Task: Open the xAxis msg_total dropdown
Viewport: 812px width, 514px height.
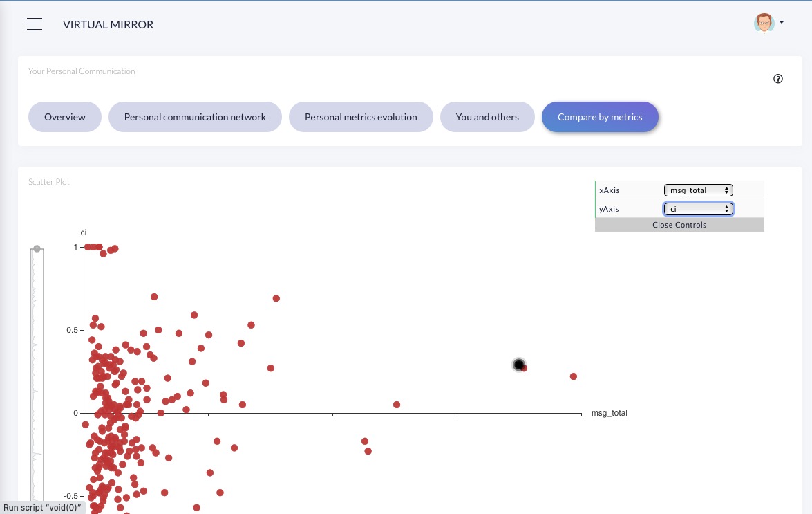Action: [x=698, y=190]
